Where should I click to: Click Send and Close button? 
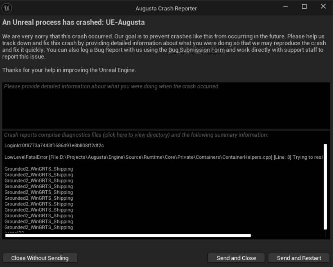(x=236, y=258)
